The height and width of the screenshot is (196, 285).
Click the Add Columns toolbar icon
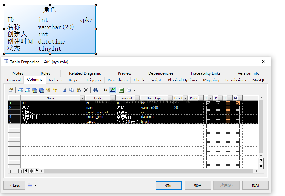point(34,90)
